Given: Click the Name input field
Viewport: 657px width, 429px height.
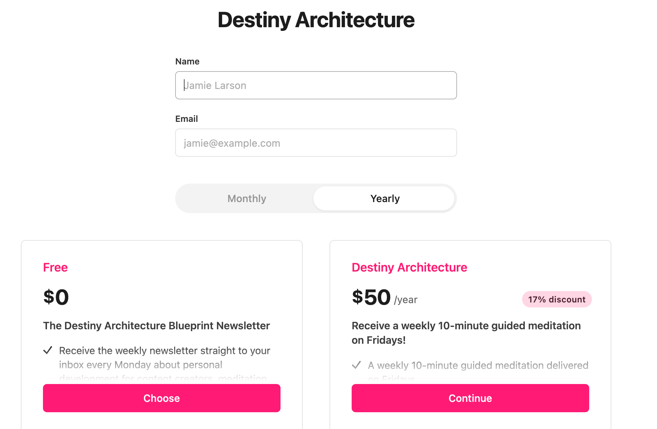Looking at the screenshot, I should click(x=316, y=85).
